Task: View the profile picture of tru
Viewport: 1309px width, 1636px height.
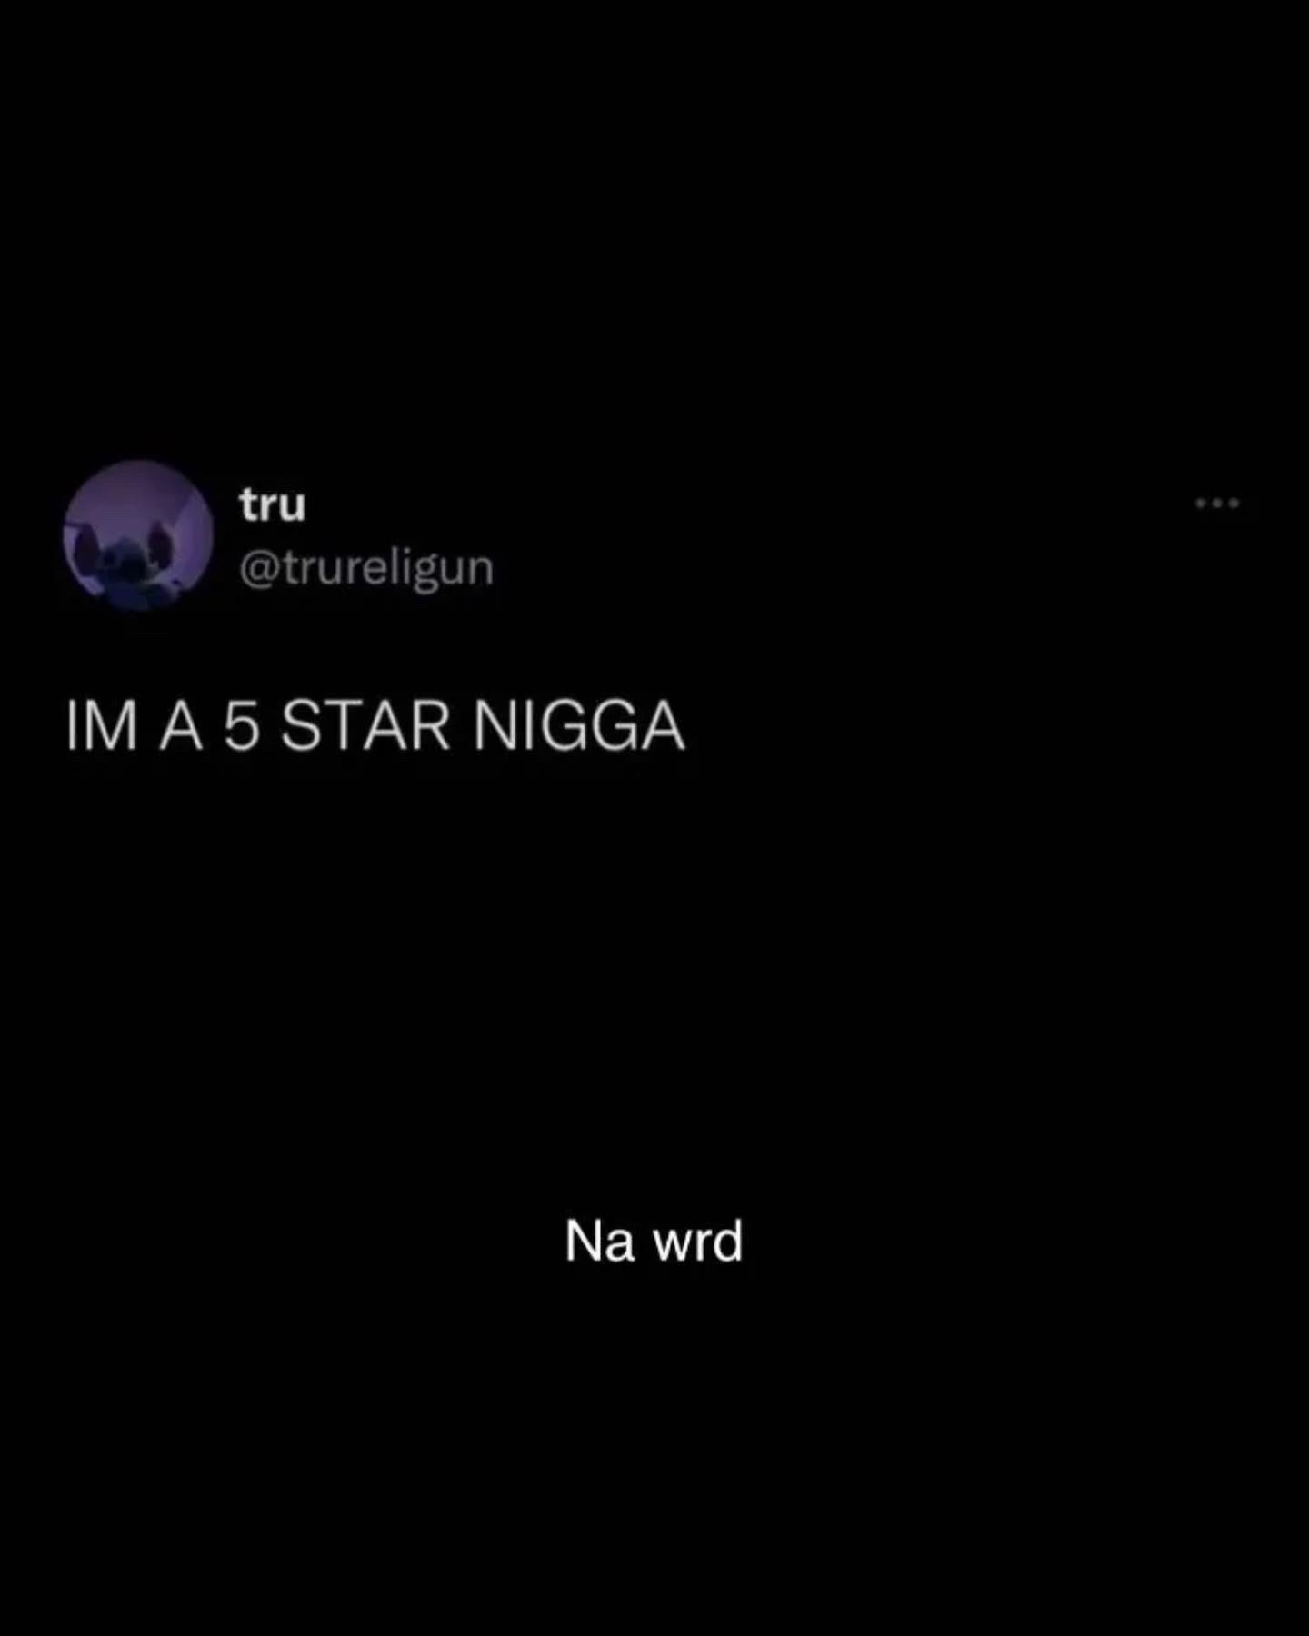Action: click(138, 534)
